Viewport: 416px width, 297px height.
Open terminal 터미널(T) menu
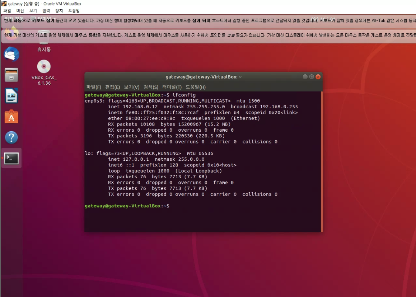pyautogui.click(x=172, y=87)
